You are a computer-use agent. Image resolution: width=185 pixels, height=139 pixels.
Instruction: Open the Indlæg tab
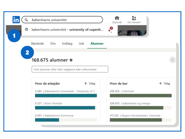coord(67,44)
